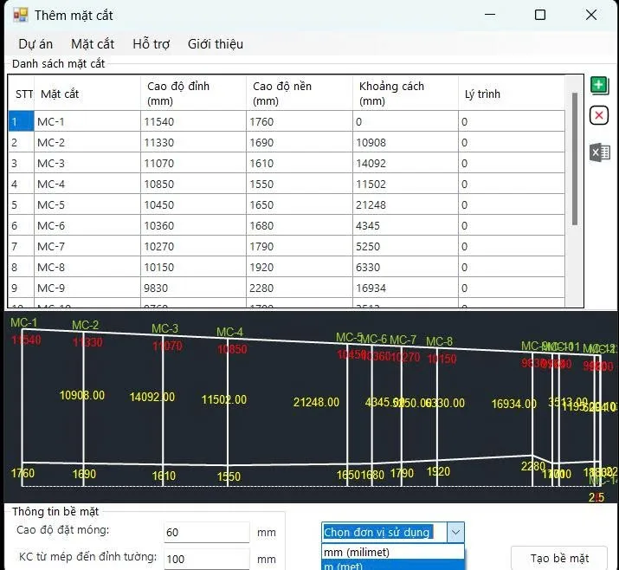This screenshot has width=619, height=570.
Task: Click the MC-1 label in the profile drawing
Action: (x=23, y=322)
